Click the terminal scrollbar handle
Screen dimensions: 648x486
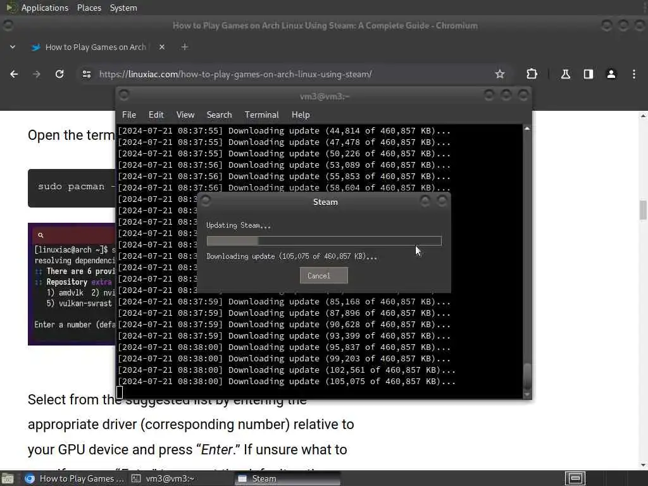click(527, 376)
